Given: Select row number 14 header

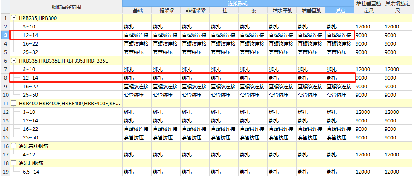Looking at the screenshot, I should [x=5, y=129].
